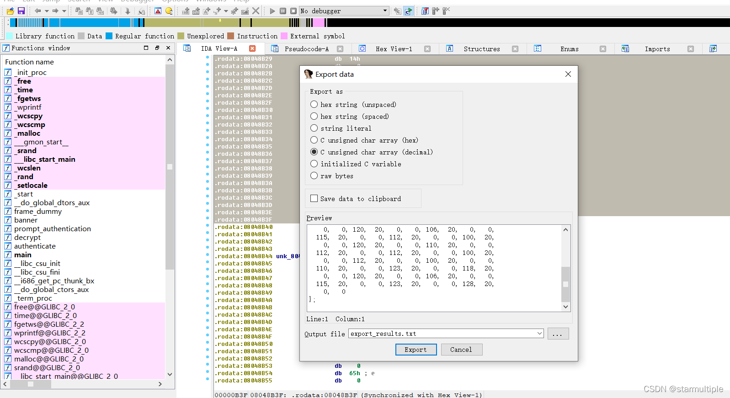This screenshot has width=730, height=398.
Task: Choose string literal export option
Action: coord(314,128)
